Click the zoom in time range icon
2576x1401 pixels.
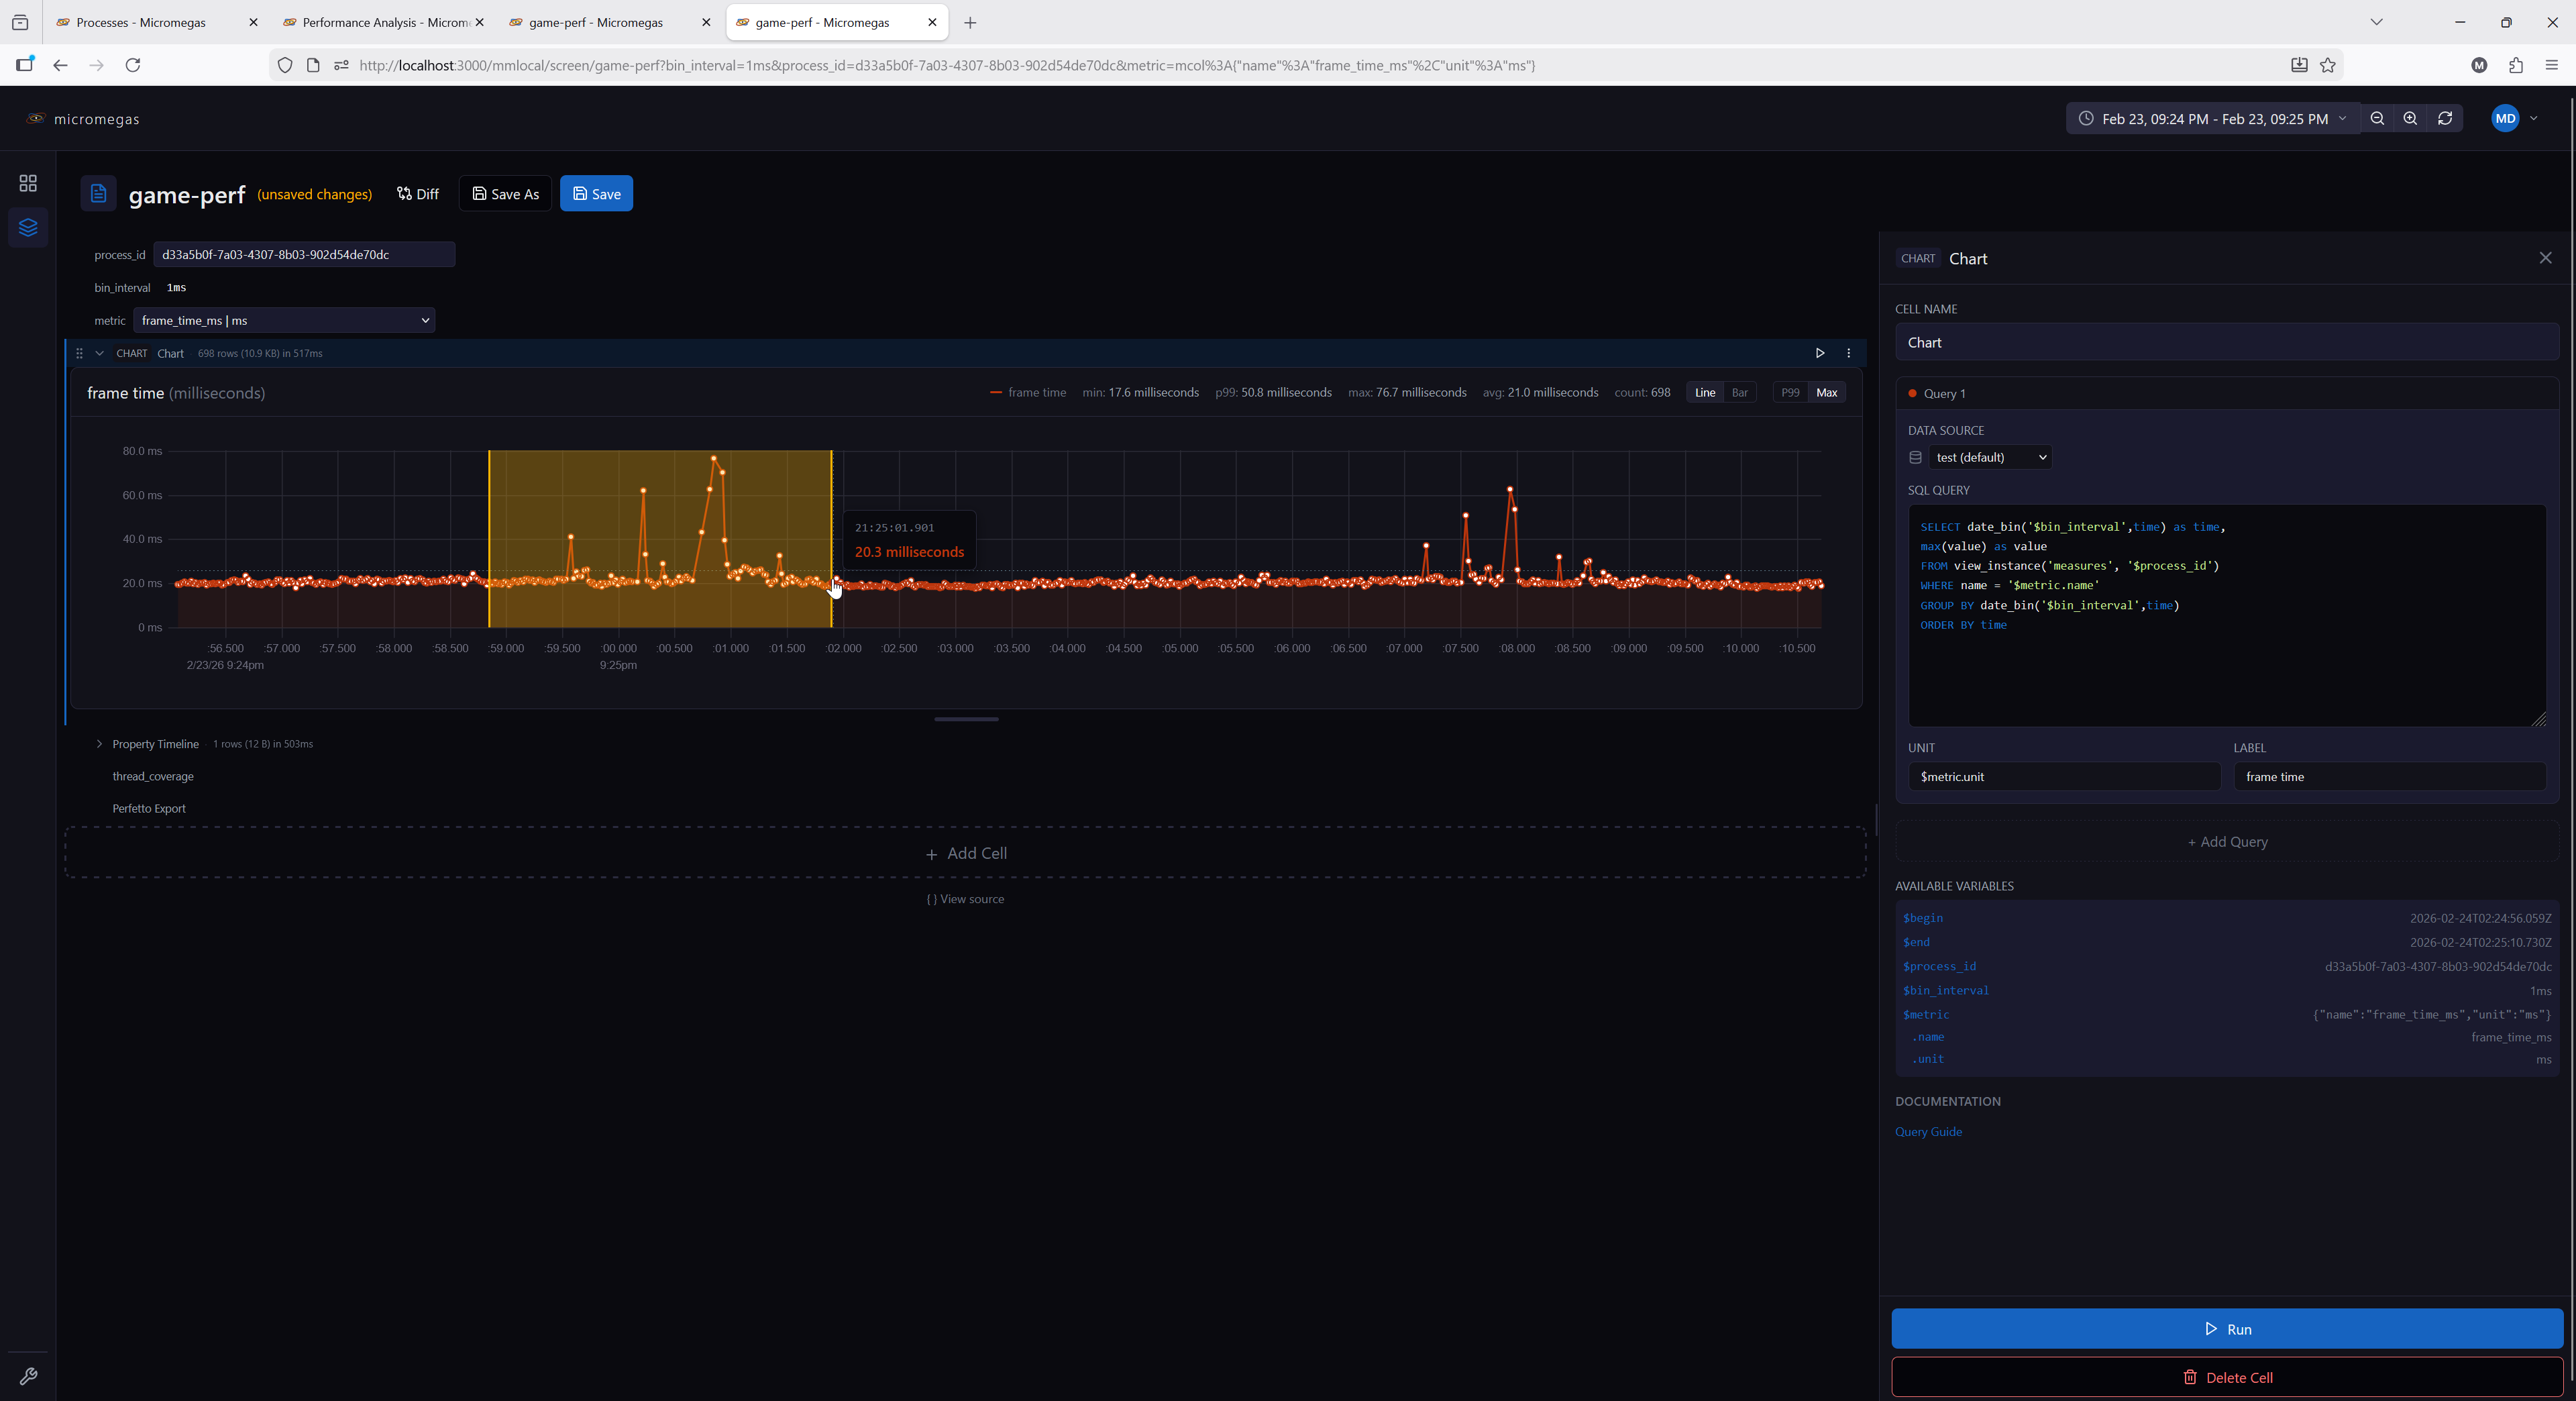2410,118
